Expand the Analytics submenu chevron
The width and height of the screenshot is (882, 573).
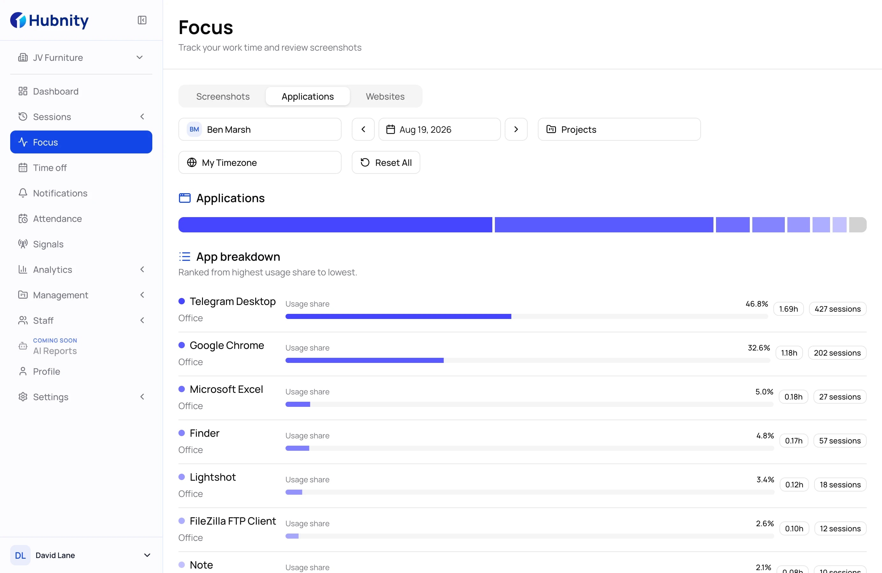142,270
